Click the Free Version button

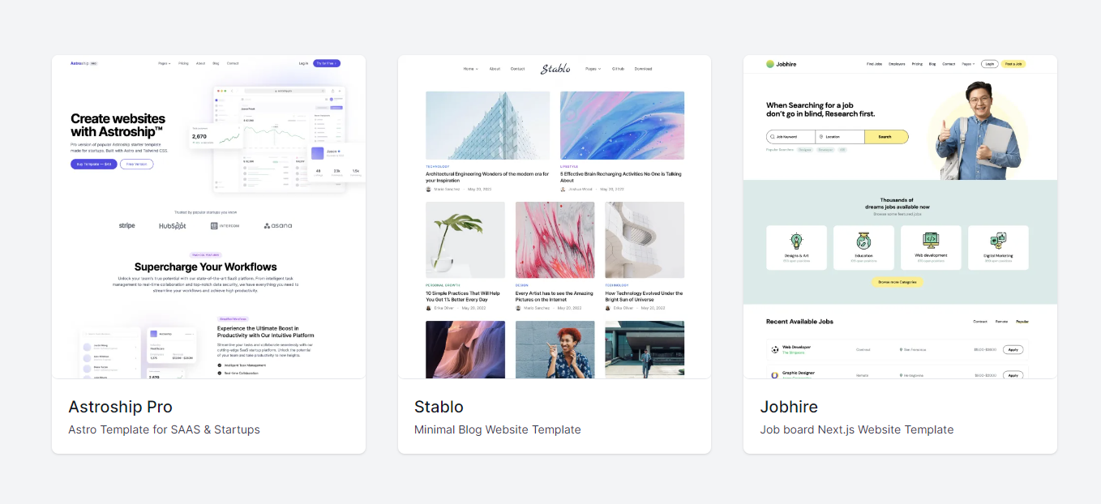click(x=137, y=164)
